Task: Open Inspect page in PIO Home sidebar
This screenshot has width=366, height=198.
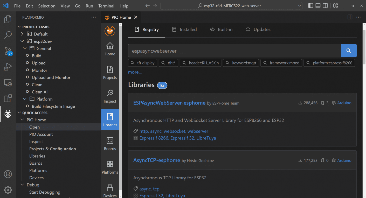Action: point(110,96)
